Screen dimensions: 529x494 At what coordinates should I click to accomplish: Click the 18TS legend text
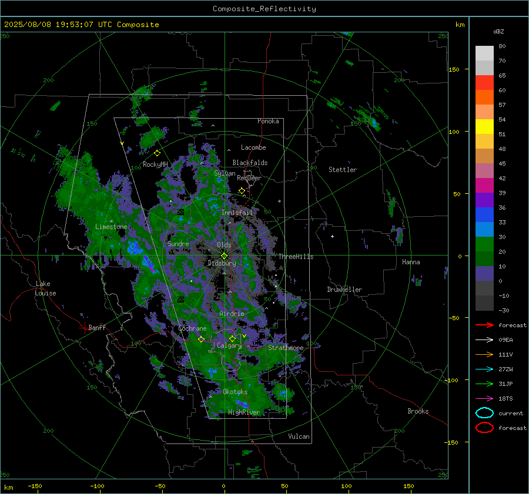(x=505, y=399)
